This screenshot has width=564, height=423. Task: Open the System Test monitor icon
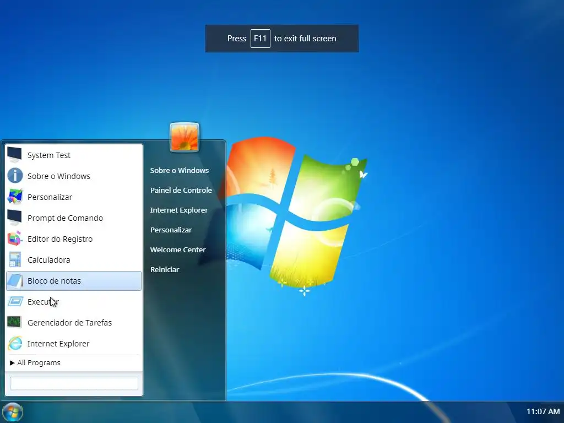pyautogui.click(x=15, y=155)
